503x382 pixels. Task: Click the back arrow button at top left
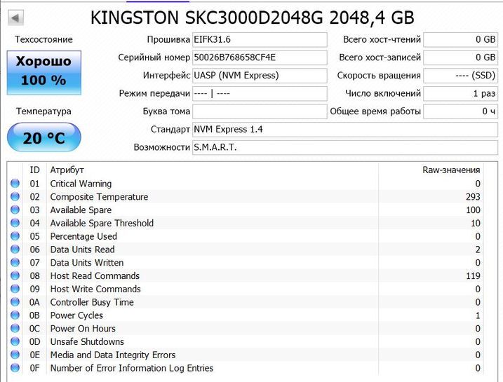(x=15, y=18)
